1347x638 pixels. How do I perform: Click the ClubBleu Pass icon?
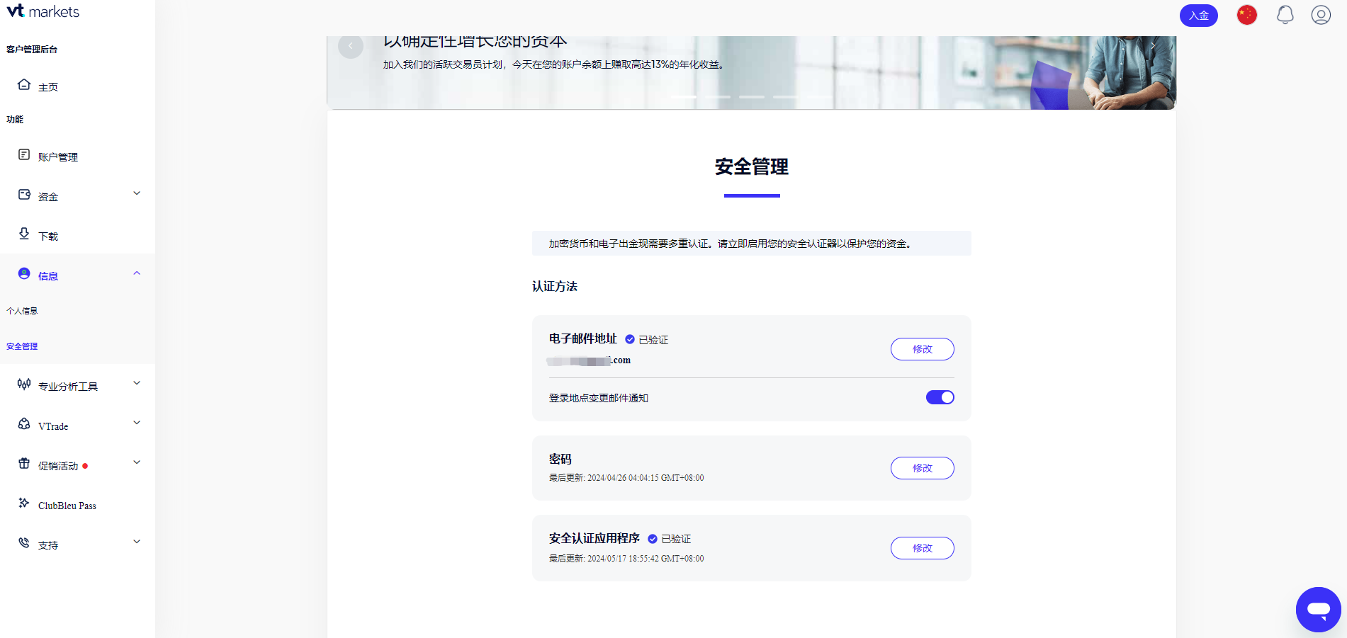click(24, 503)
